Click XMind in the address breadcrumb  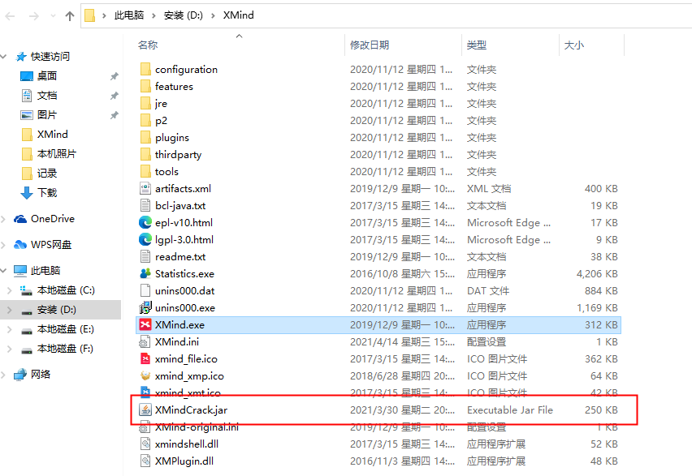pos(238,15)
